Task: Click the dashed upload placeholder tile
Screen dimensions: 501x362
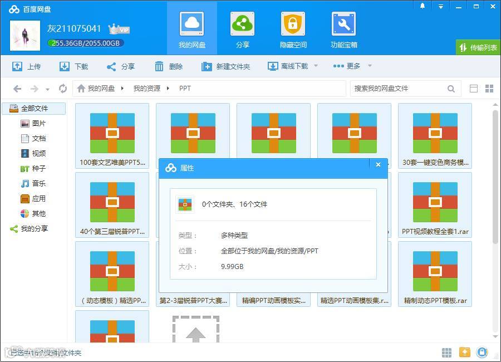Action: pos(196,329)
